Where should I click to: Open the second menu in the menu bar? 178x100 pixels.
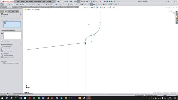point(23,1)
